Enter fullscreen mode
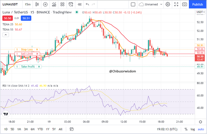This screenshot has width=207, height=134. pyautogui.click(x=176, y=4)
